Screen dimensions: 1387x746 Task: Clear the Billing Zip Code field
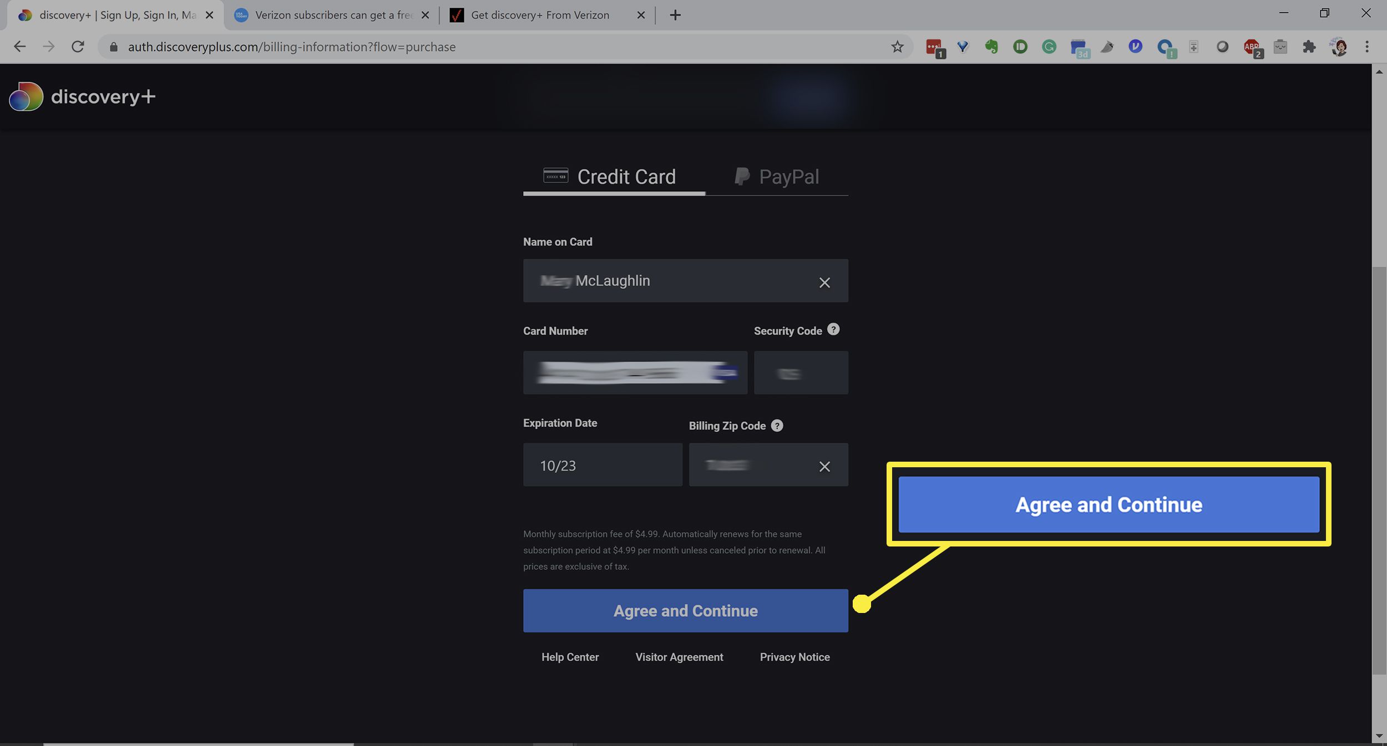point(823,465)
